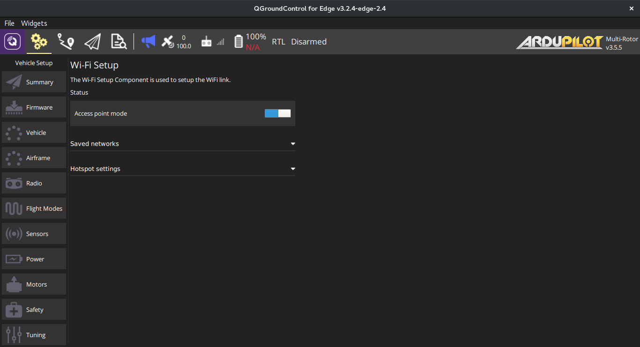The height and width of the screenshot is (347, 640).
Task: Close the QGroundControl window
Action: [x=631, y=8]
